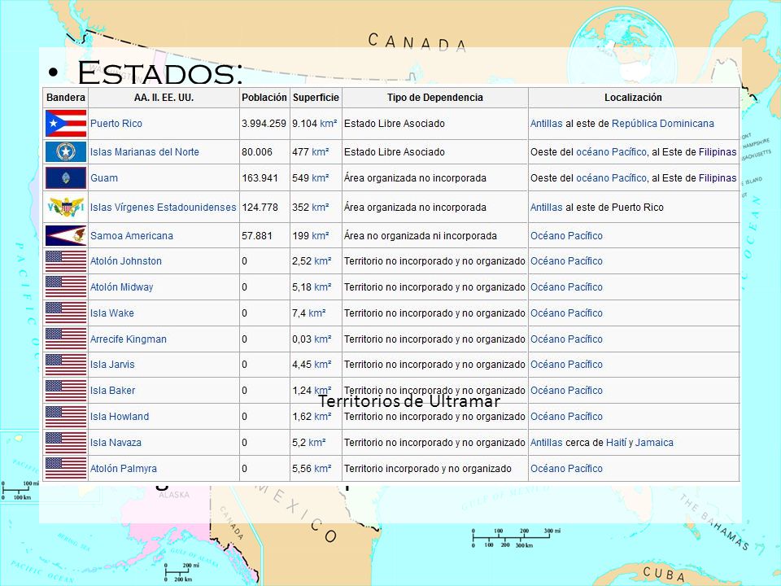Image resolution: width=781 pixels, height=586 pixels.
Task: Click the km² link next to 549
Action: 321,178
